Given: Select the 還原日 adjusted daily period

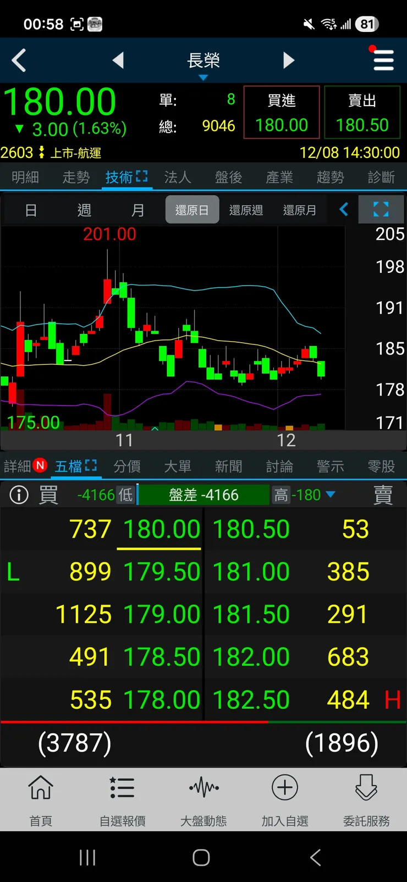Looking at the screenshot, I should coord(192,210).
